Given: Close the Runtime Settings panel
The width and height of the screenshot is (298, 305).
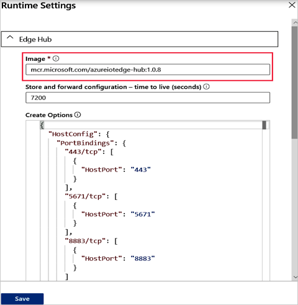Looking at the screenshot, I should pyautogui.click(x=292, y=5).
